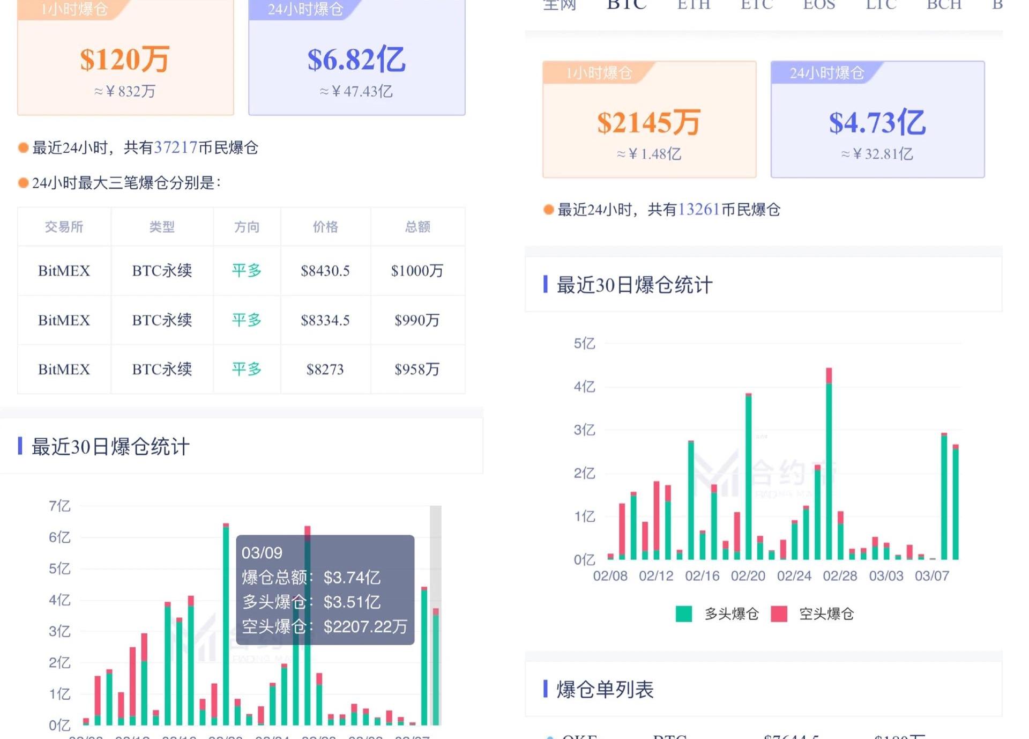Click the 方向 column header
1029x739 pixels.
tap(247, 227)
